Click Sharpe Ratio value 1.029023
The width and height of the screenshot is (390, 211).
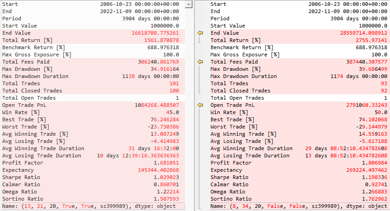coord(166,177)
